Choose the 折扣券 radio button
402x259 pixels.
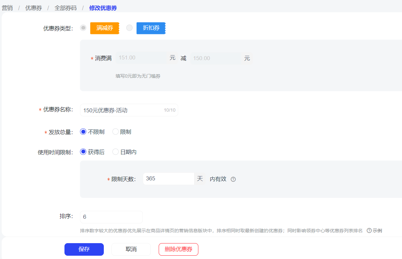(x=129, y=28)
